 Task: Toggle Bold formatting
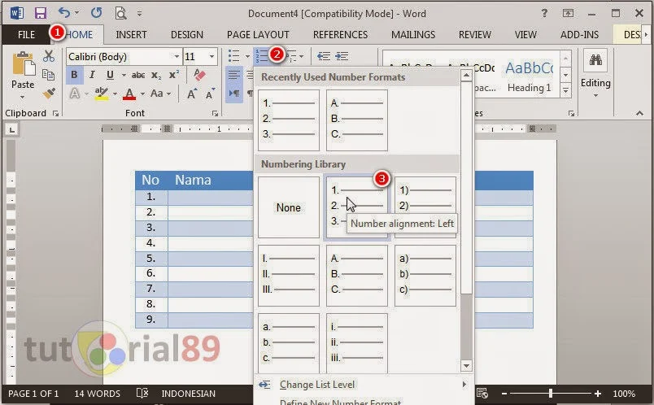point(74,75)
